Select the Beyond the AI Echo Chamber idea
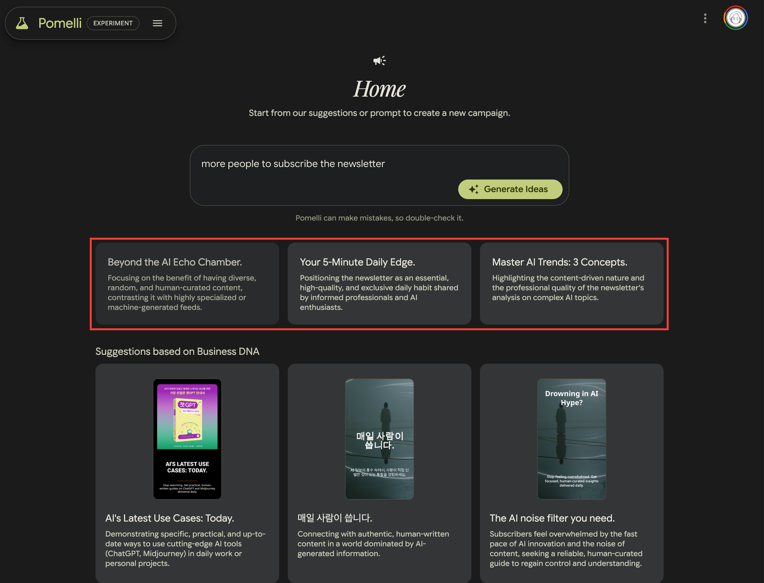The image size is (764, 583). pos(187,284)
